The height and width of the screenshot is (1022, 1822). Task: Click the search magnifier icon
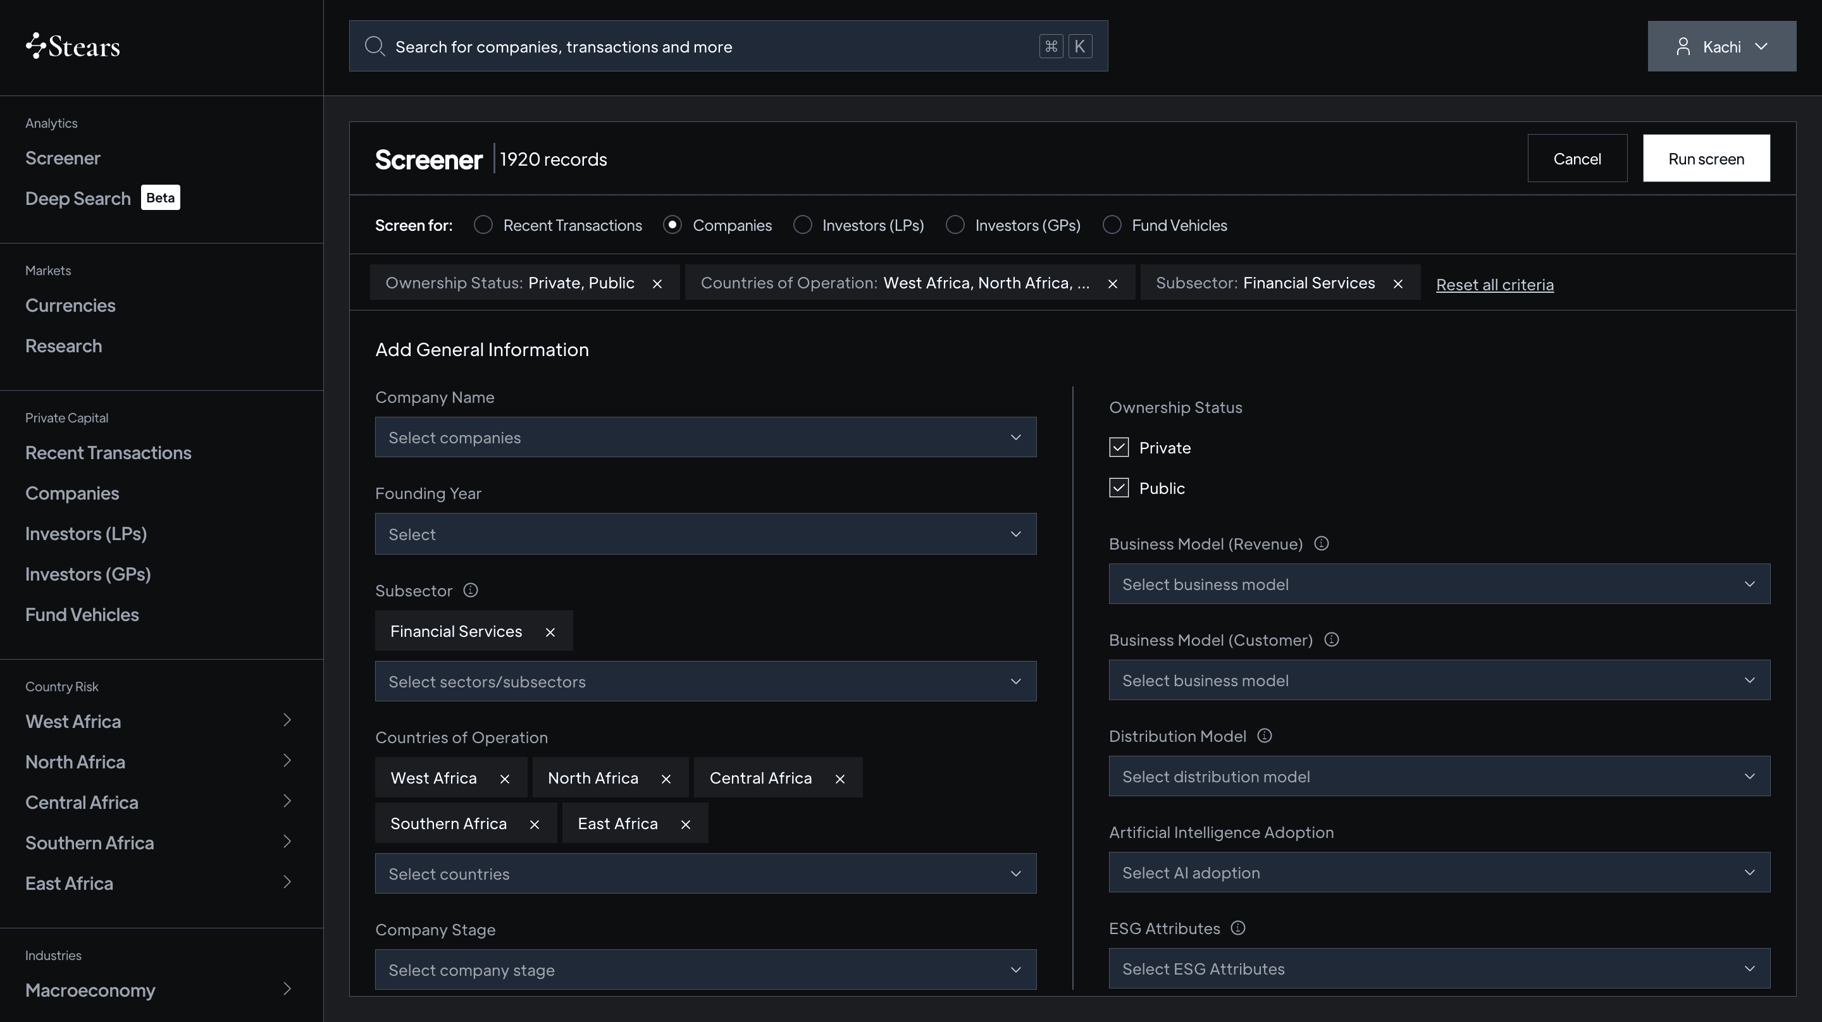pos(374,47)
